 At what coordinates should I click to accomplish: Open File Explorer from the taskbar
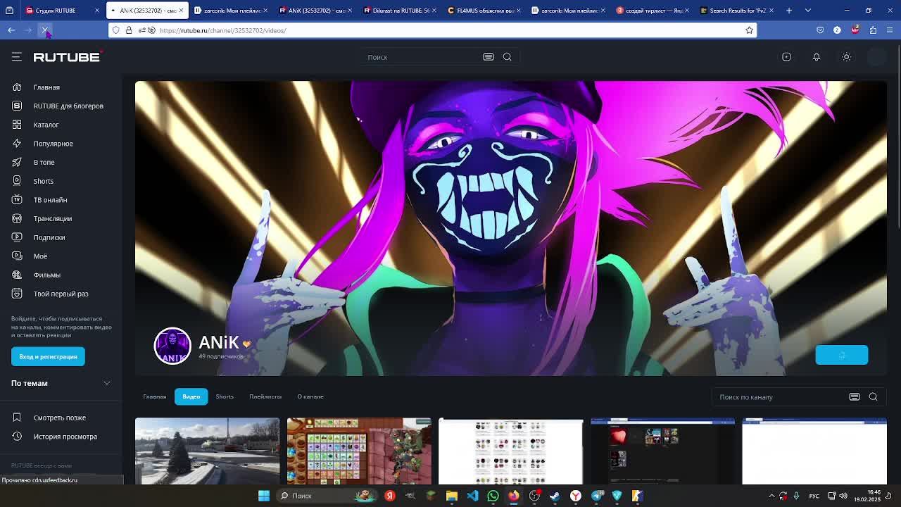452,496
